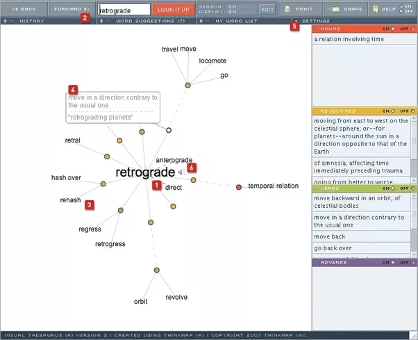
Task: Turn Adjectives ON
Action: [x=393, y=111]
